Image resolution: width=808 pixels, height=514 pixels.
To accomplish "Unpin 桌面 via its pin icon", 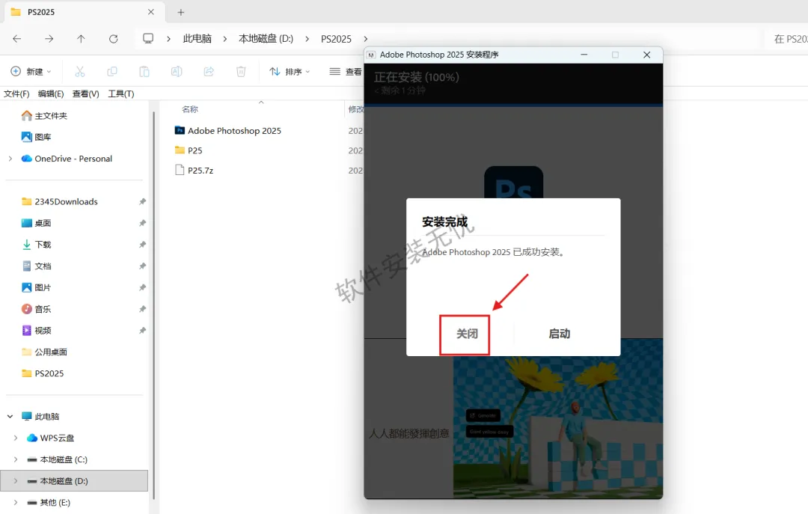I will 142,223.
